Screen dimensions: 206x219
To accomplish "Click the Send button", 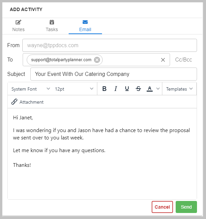I will [186, 207].
